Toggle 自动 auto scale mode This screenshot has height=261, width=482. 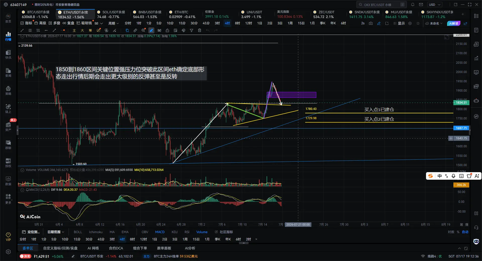coord(465,232)
